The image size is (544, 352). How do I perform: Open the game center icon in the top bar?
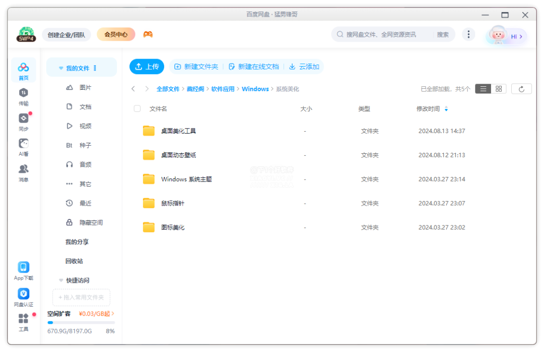(147, 34)
